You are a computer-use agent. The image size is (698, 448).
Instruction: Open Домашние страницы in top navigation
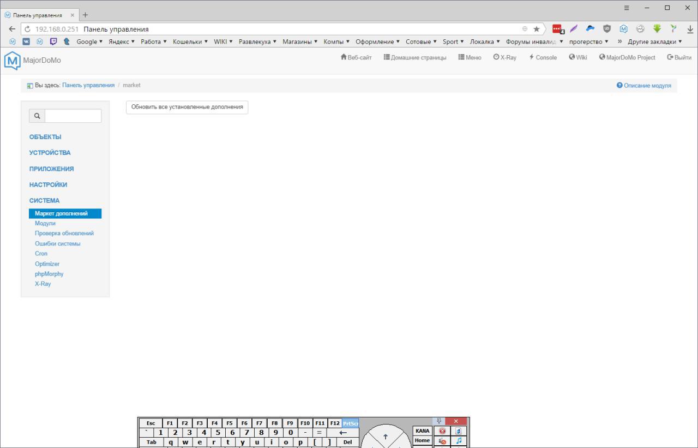tap(414, 57)
